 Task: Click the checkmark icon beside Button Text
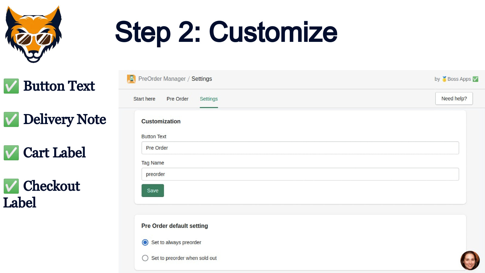point(11,86)
